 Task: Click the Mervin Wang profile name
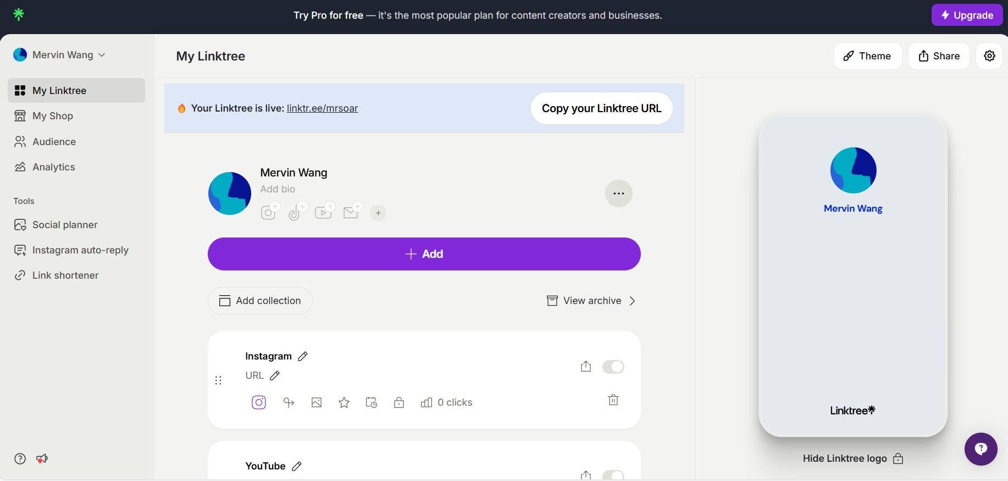click(x=293, y=173)
